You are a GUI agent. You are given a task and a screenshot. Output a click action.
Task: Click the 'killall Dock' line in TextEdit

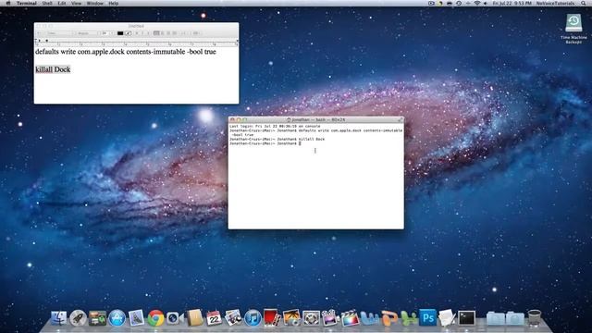53,69
